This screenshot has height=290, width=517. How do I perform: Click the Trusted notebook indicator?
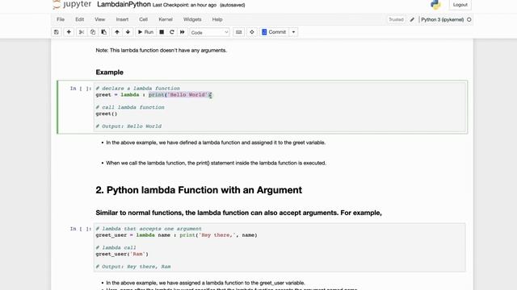coord(396,19)
